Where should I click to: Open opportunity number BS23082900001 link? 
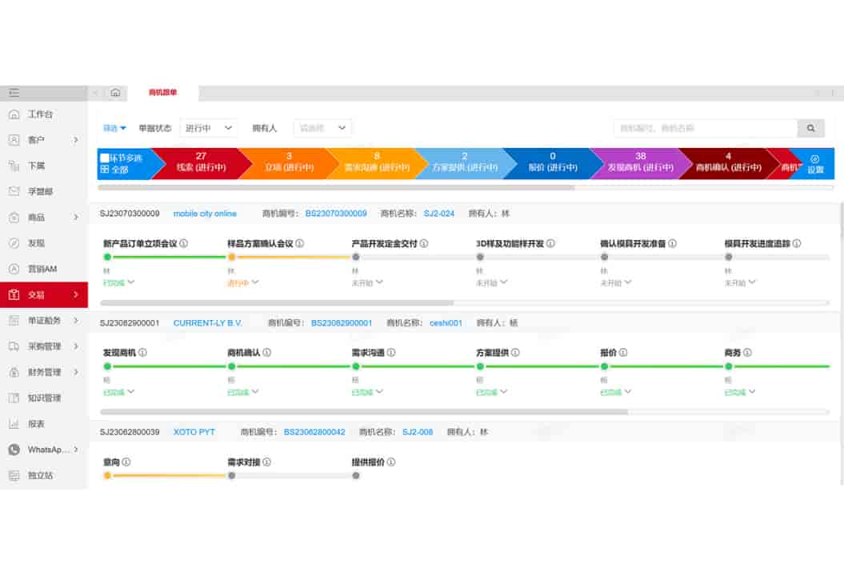342,323
